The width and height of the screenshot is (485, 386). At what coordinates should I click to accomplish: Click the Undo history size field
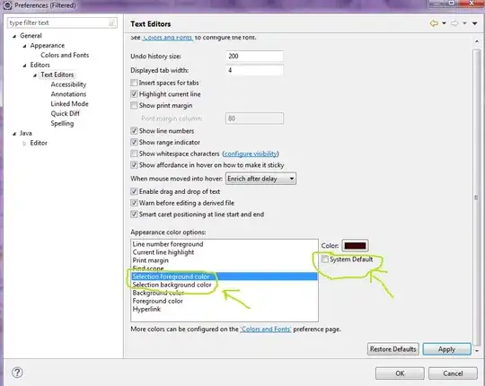[x=254, y=56]
